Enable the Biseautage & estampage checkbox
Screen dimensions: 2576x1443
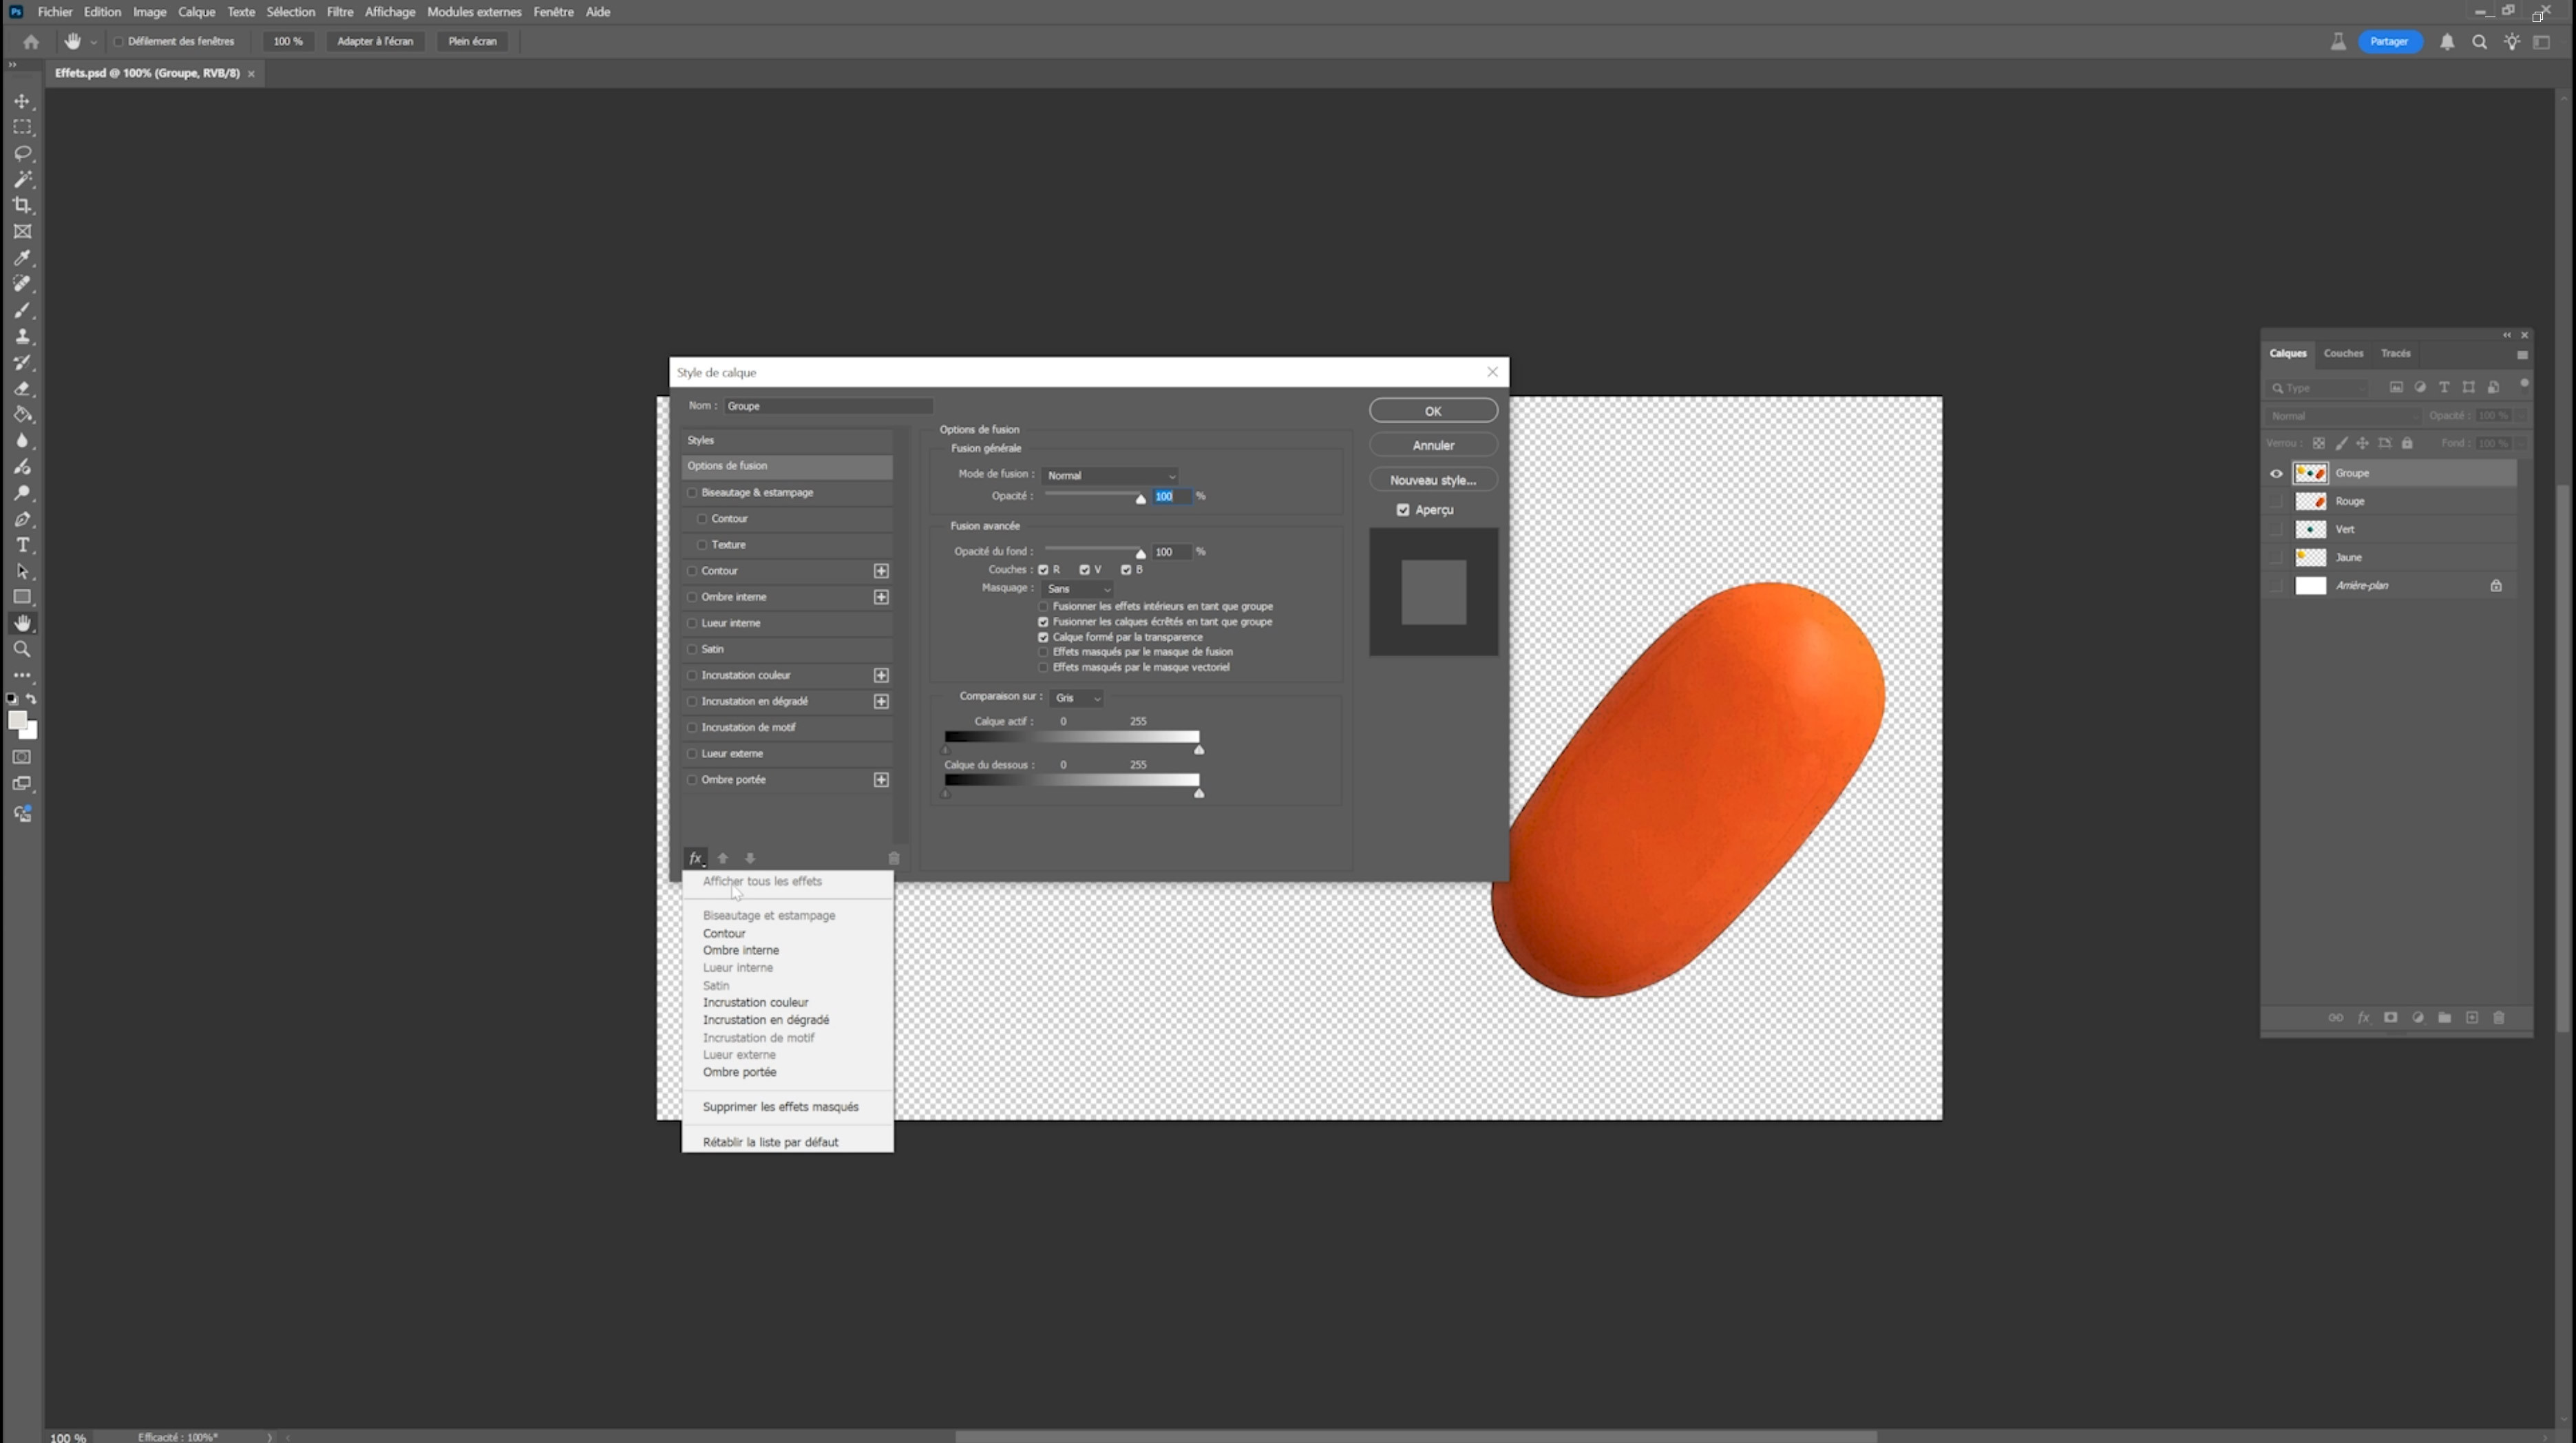692,492
